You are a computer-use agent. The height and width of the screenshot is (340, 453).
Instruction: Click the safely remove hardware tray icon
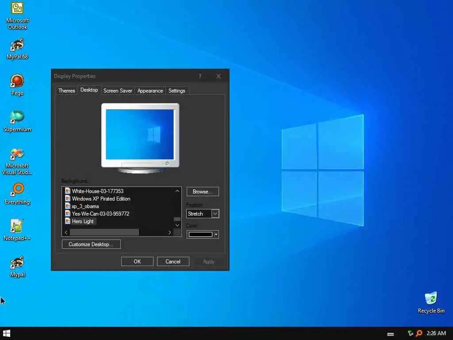(x=410, y=333)
